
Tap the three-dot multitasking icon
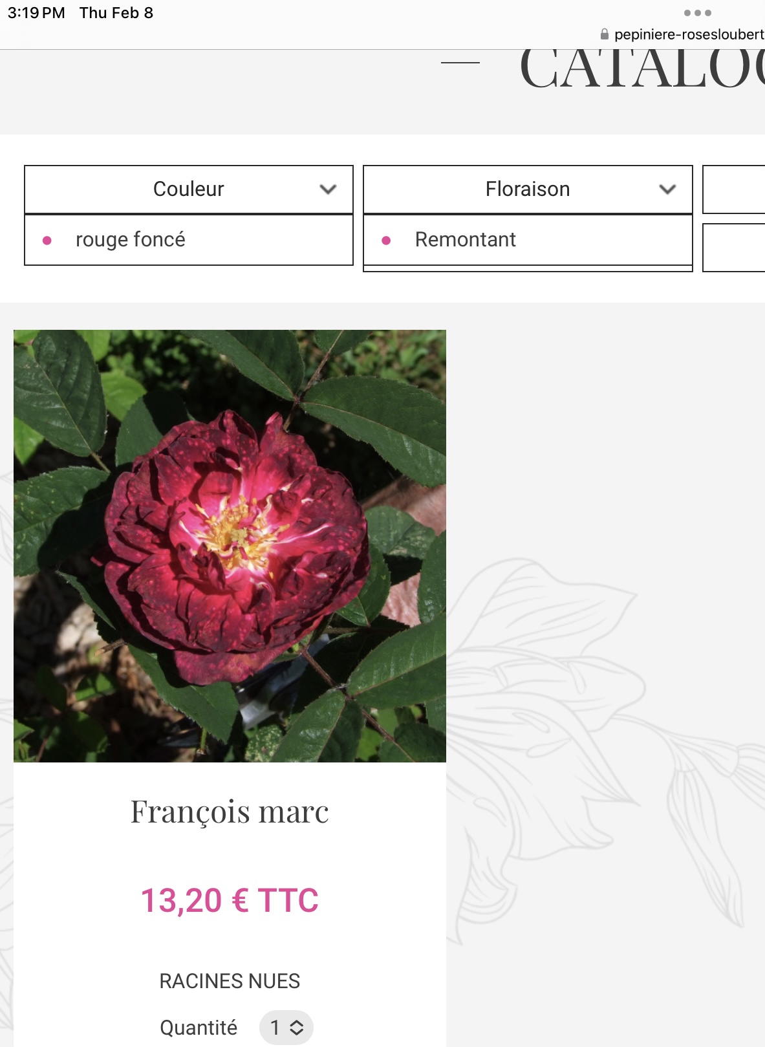click(x=698, y=13)
